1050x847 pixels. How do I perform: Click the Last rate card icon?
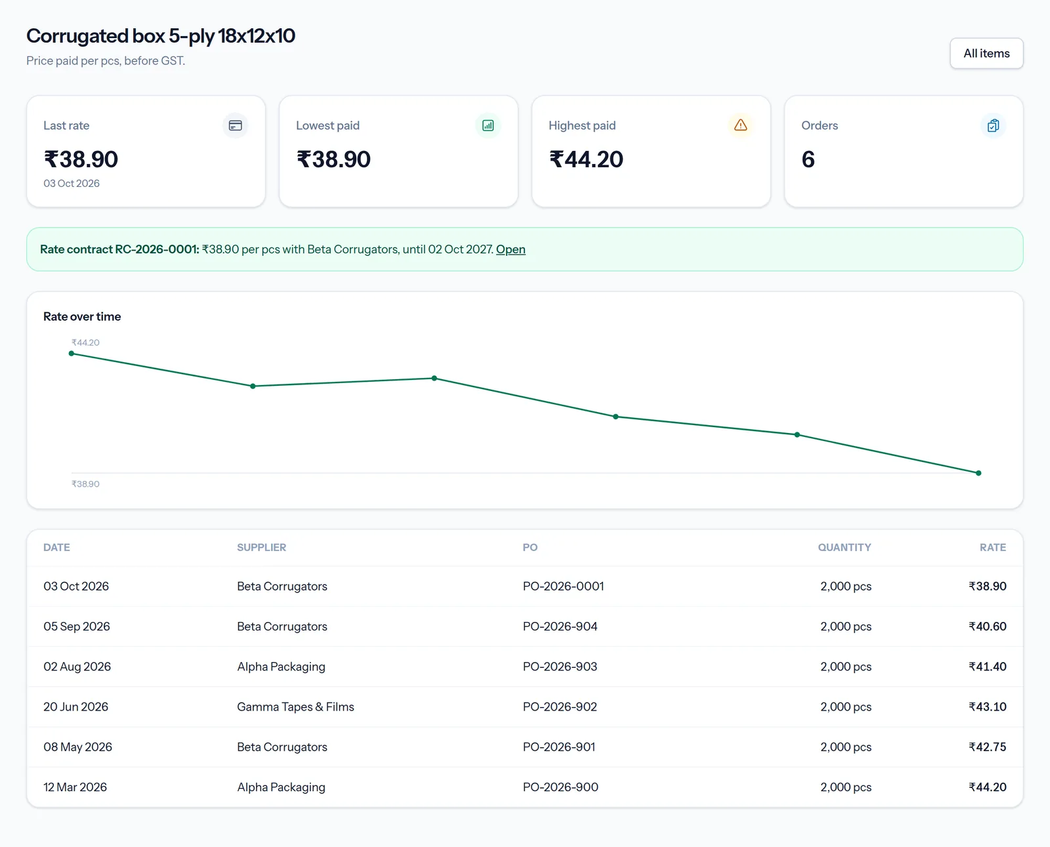pyautogui.click(x=236, y=125)
